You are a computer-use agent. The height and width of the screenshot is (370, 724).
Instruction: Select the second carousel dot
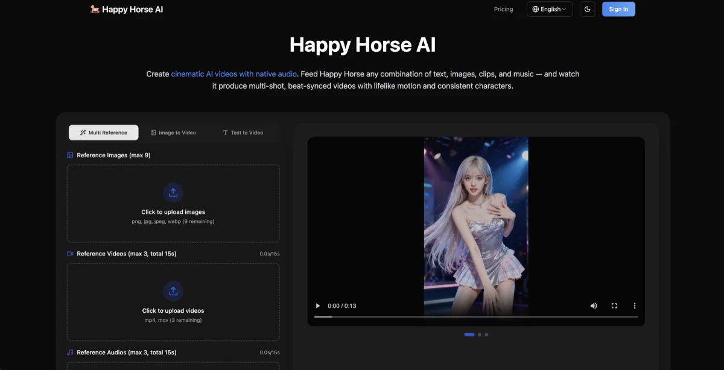[x=480, y=334]
